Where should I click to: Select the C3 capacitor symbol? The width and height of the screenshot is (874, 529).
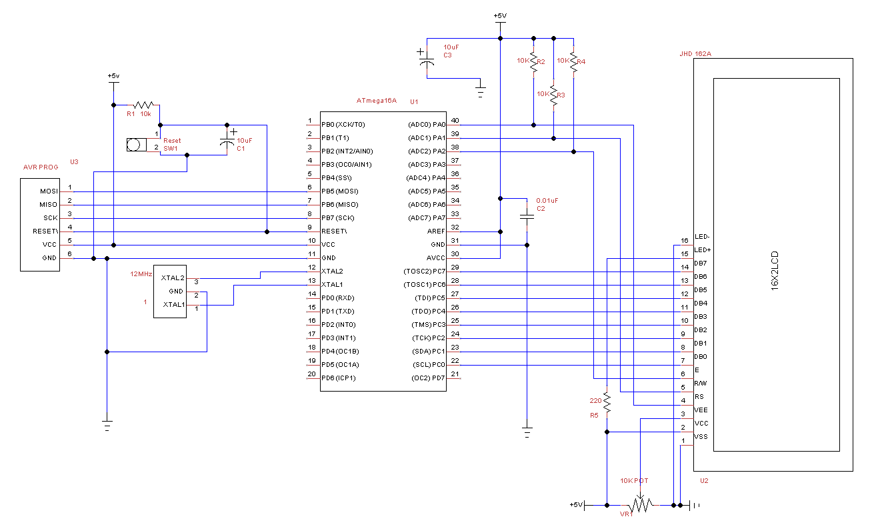click(x=427, y=57)
